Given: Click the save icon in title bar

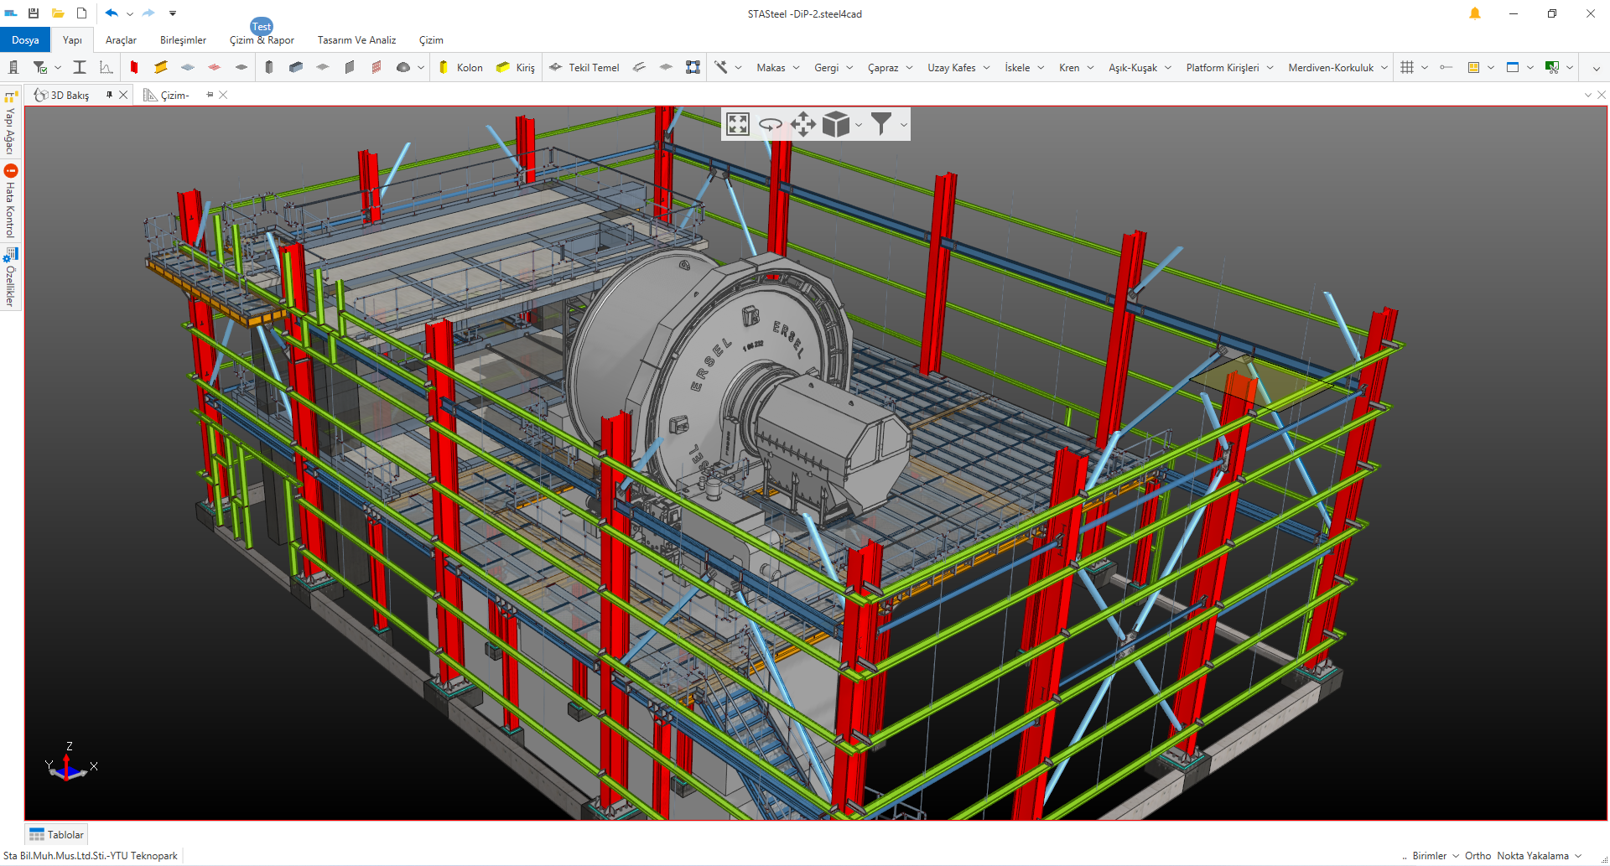Looking at the screenshot, I should point(34,13).
